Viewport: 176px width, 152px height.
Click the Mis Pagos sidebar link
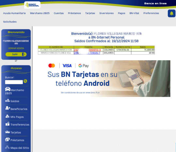click(x=17, y=117)
